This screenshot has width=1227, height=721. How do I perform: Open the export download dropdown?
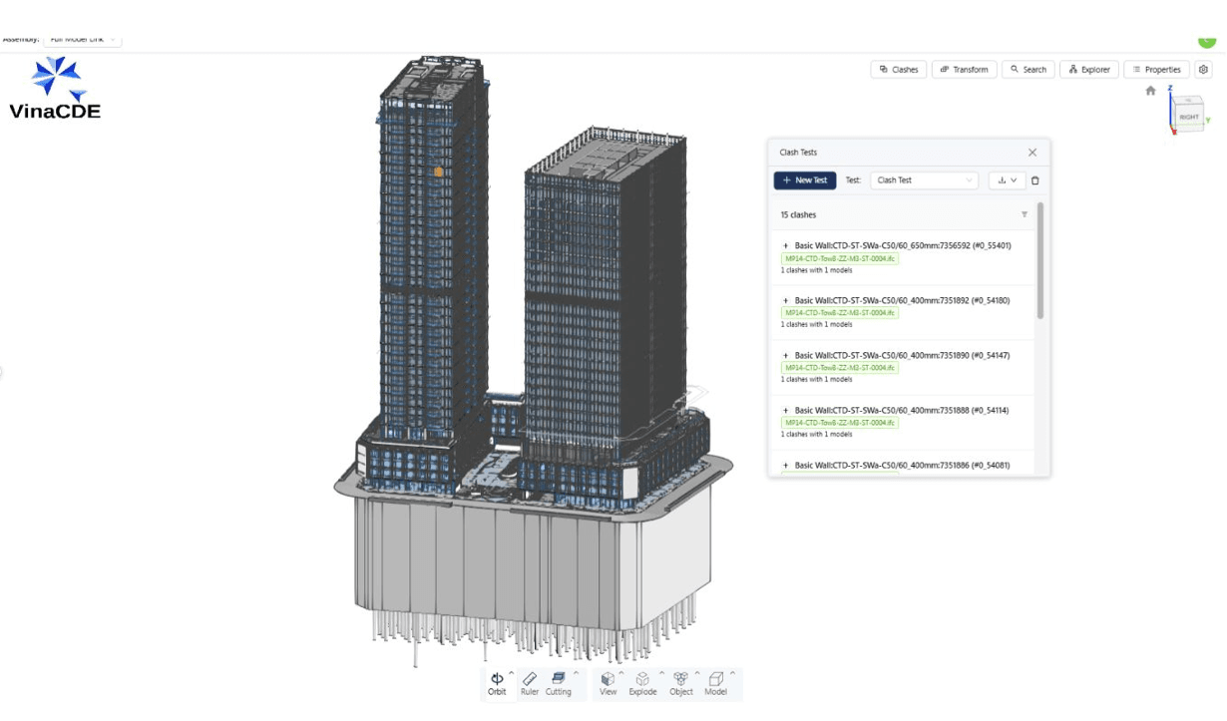[x=1007, y=180]
